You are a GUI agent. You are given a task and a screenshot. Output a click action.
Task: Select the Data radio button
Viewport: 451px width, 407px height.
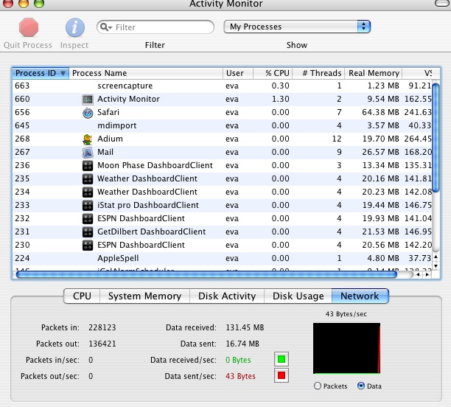click(x=360, y=386)
